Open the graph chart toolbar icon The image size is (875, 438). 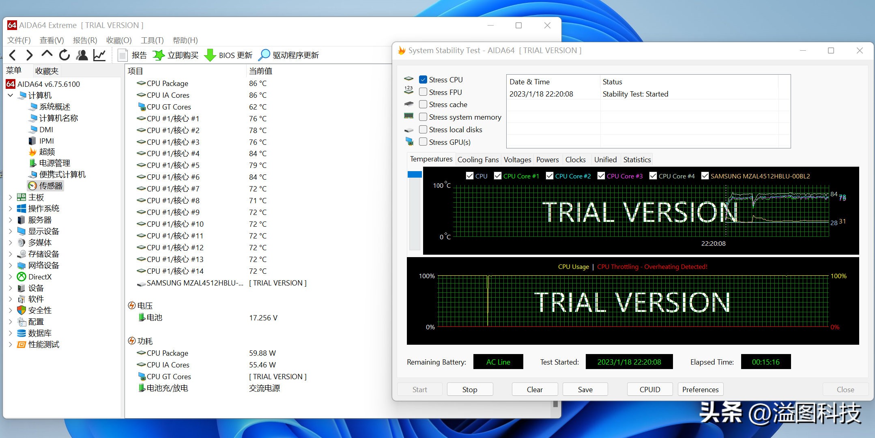[x=99, y=55]
